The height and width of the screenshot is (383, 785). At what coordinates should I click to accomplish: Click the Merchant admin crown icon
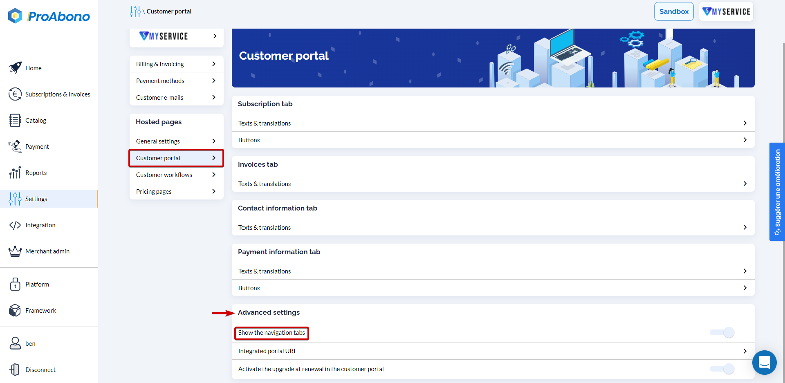pos(15,251)
